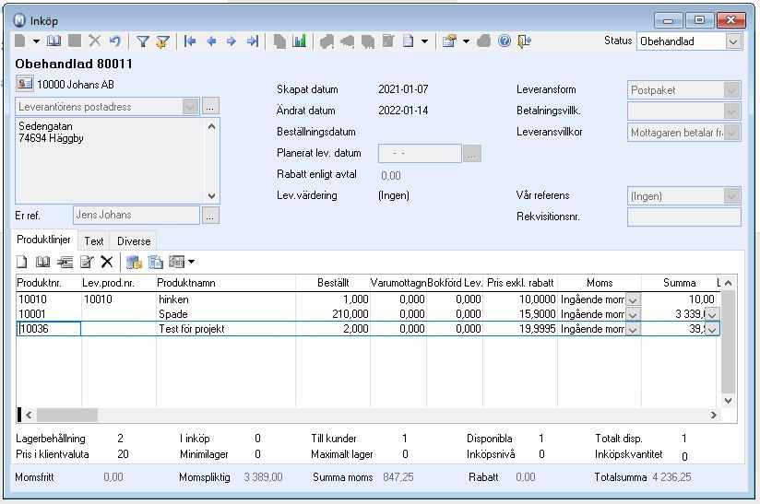Click new product line blank page icon
Viewport: 760px width, 504px height.
point(22,262)
